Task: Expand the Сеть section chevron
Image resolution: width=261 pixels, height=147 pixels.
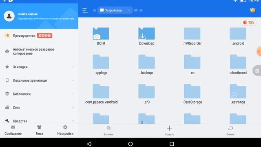Action: (x=73, y=107)
